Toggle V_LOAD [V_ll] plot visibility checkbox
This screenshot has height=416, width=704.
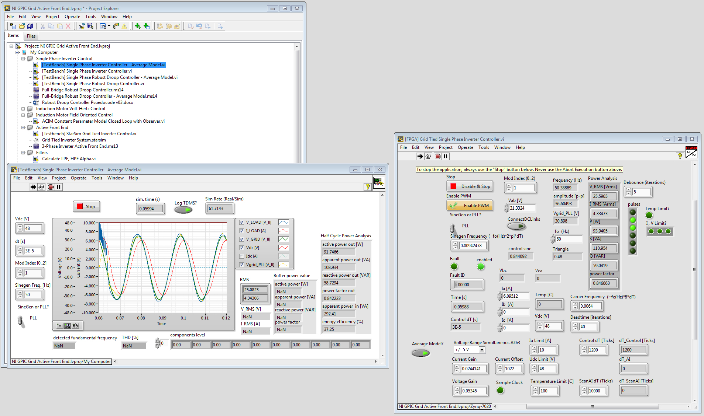[241, 222]
